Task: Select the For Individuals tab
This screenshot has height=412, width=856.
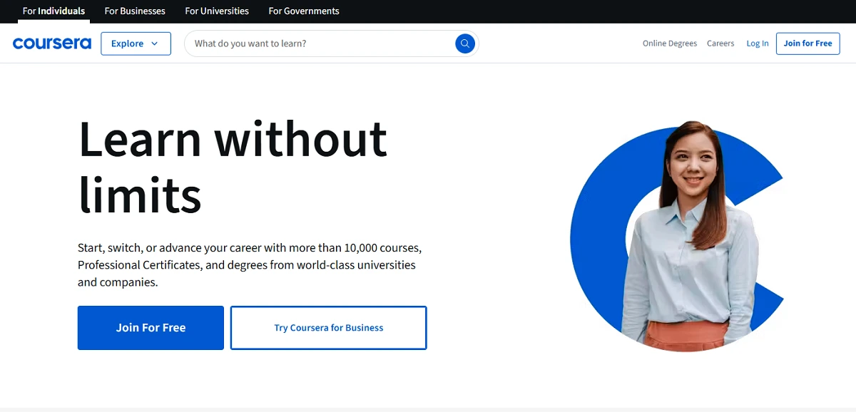Action: (53, 11)
